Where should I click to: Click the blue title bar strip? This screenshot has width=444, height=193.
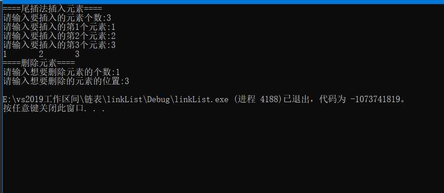pyautogui.click(x=222, y=2)
